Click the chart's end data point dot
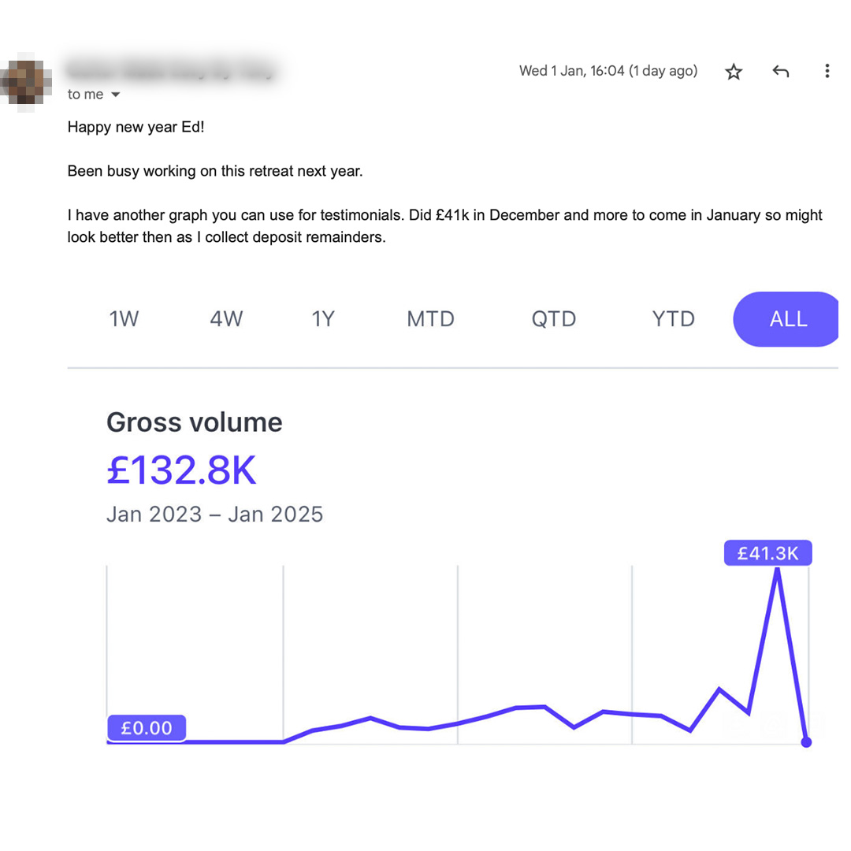This screenshot has width=851, height=851. (x=807, y=742)
